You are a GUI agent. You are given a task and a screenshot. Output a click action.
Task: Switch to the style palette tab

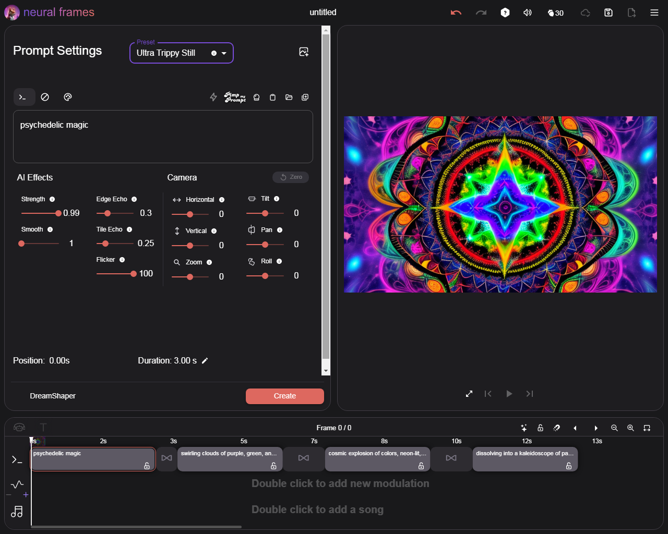[x=67, y=97]
